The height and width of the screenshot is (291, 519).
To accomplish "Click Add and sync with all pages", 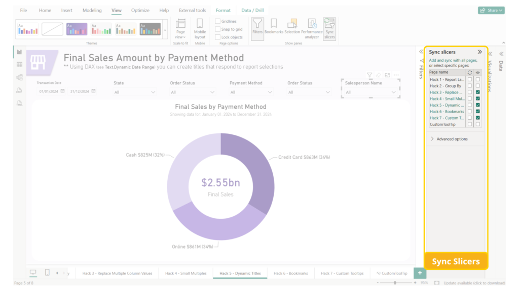I will [x=453, y=61].
